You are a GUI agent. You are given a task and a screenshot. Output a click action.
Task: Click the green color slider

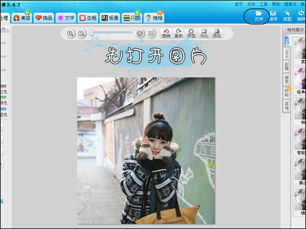3,98
